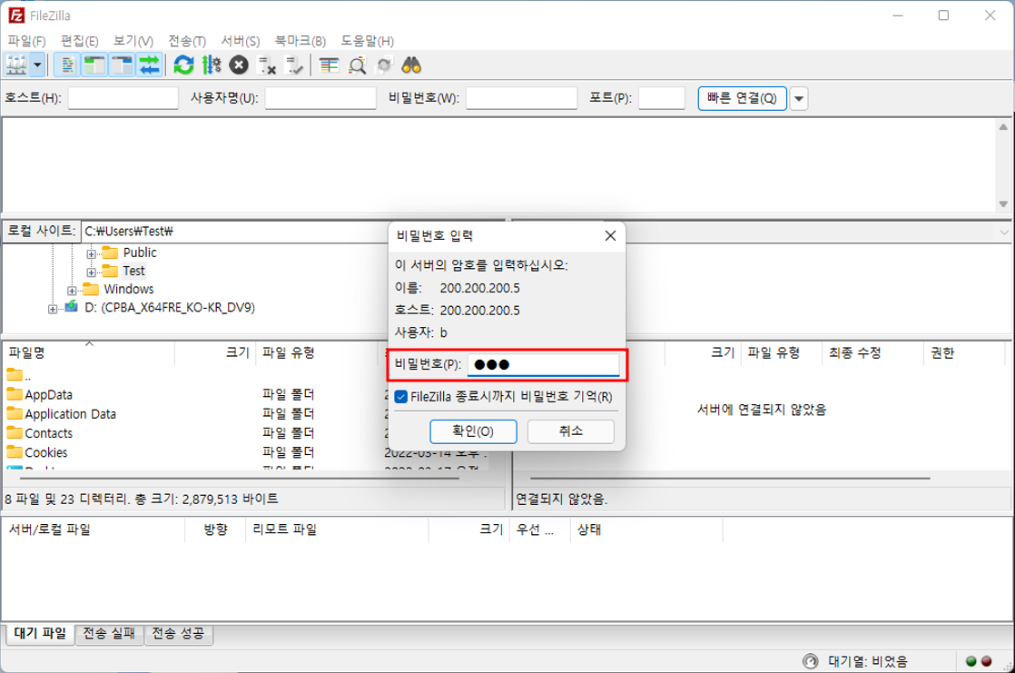Expand the Test folder node
Viewport: 1015px width, 673px height.
coord(92,272)
